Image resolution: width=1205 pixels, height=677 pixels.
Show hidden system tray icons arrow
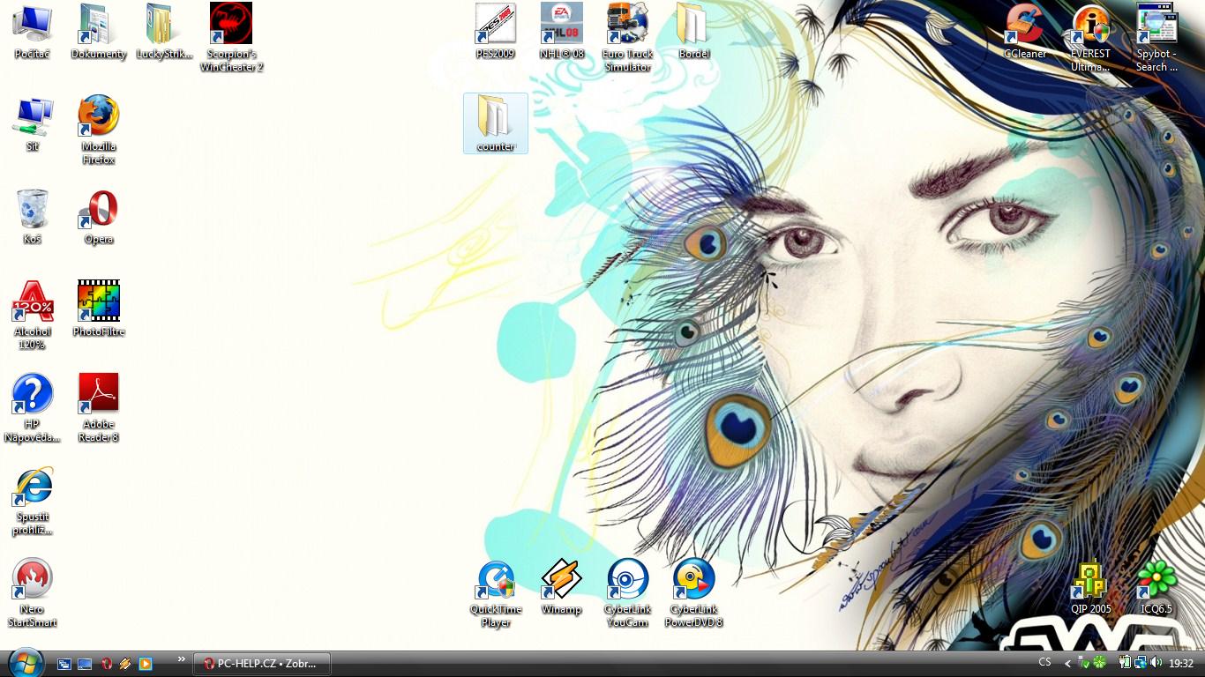click(x=1067, y=663)
